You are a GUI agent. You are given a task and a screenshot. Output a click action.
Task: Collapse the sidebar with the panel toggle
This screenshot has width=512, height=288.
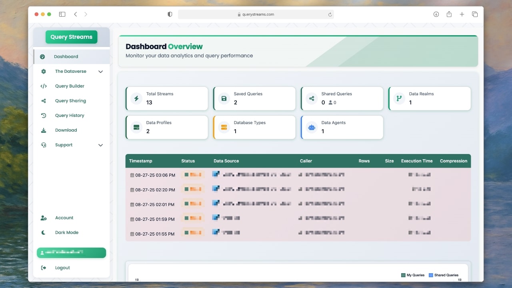click(x=62, y=14)
